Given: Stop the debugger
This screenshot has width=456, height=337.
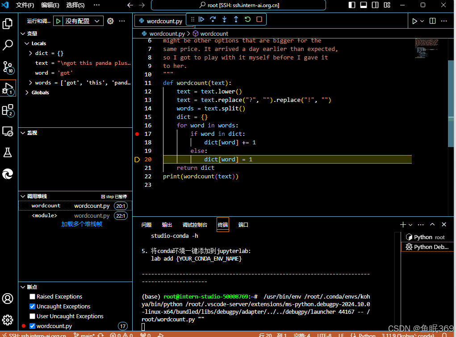Looking at the screenshot, I should (258, 19).
